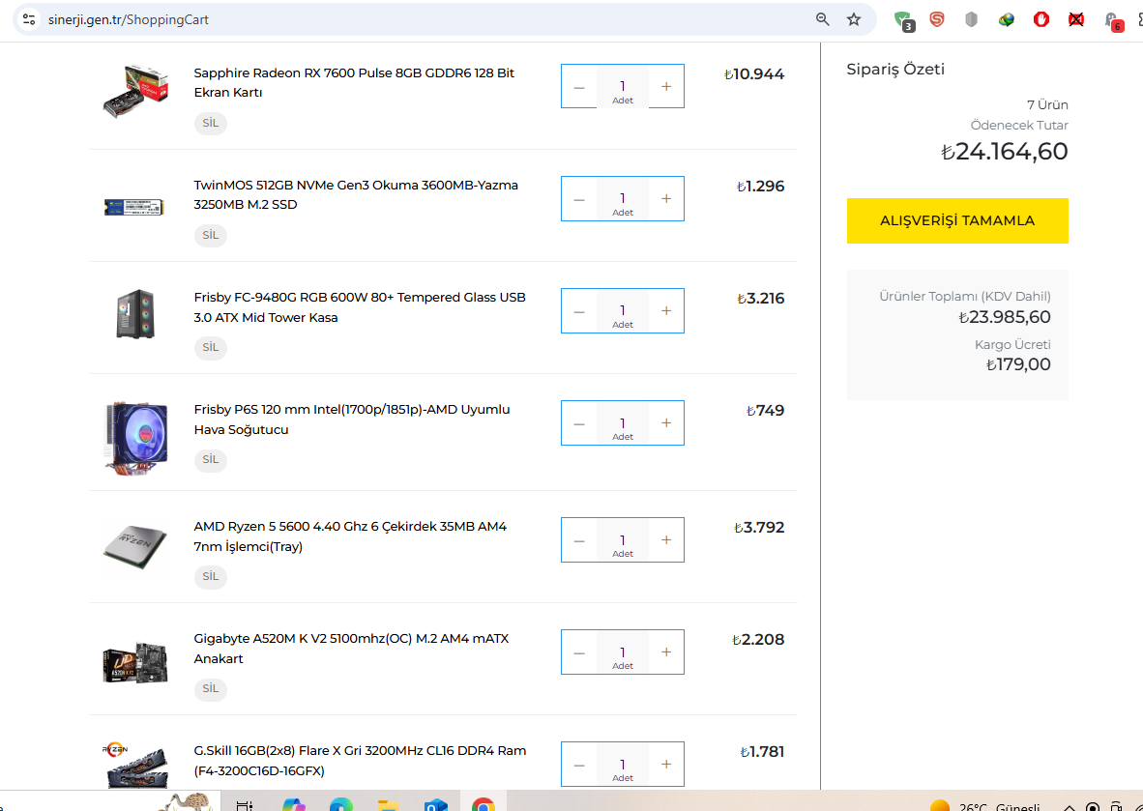This screenshot has width=1143, height=811.
Task: Increase quantity of Gigabyte A520M motherboard
Action: point(666,652)
